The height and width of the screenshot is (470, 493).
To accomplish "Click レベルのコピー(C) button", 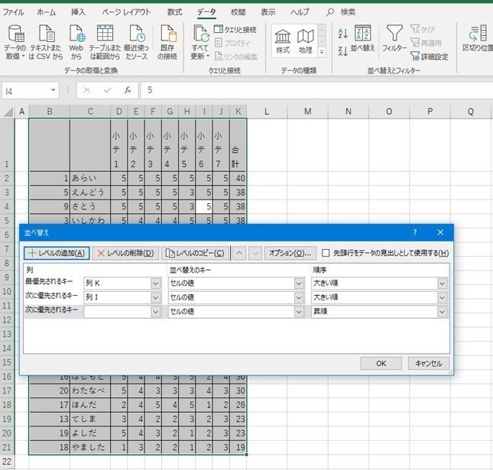I will 195,253.
